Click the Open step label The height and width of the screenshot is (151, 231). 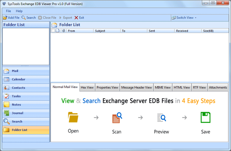click(x=73, y=131)
